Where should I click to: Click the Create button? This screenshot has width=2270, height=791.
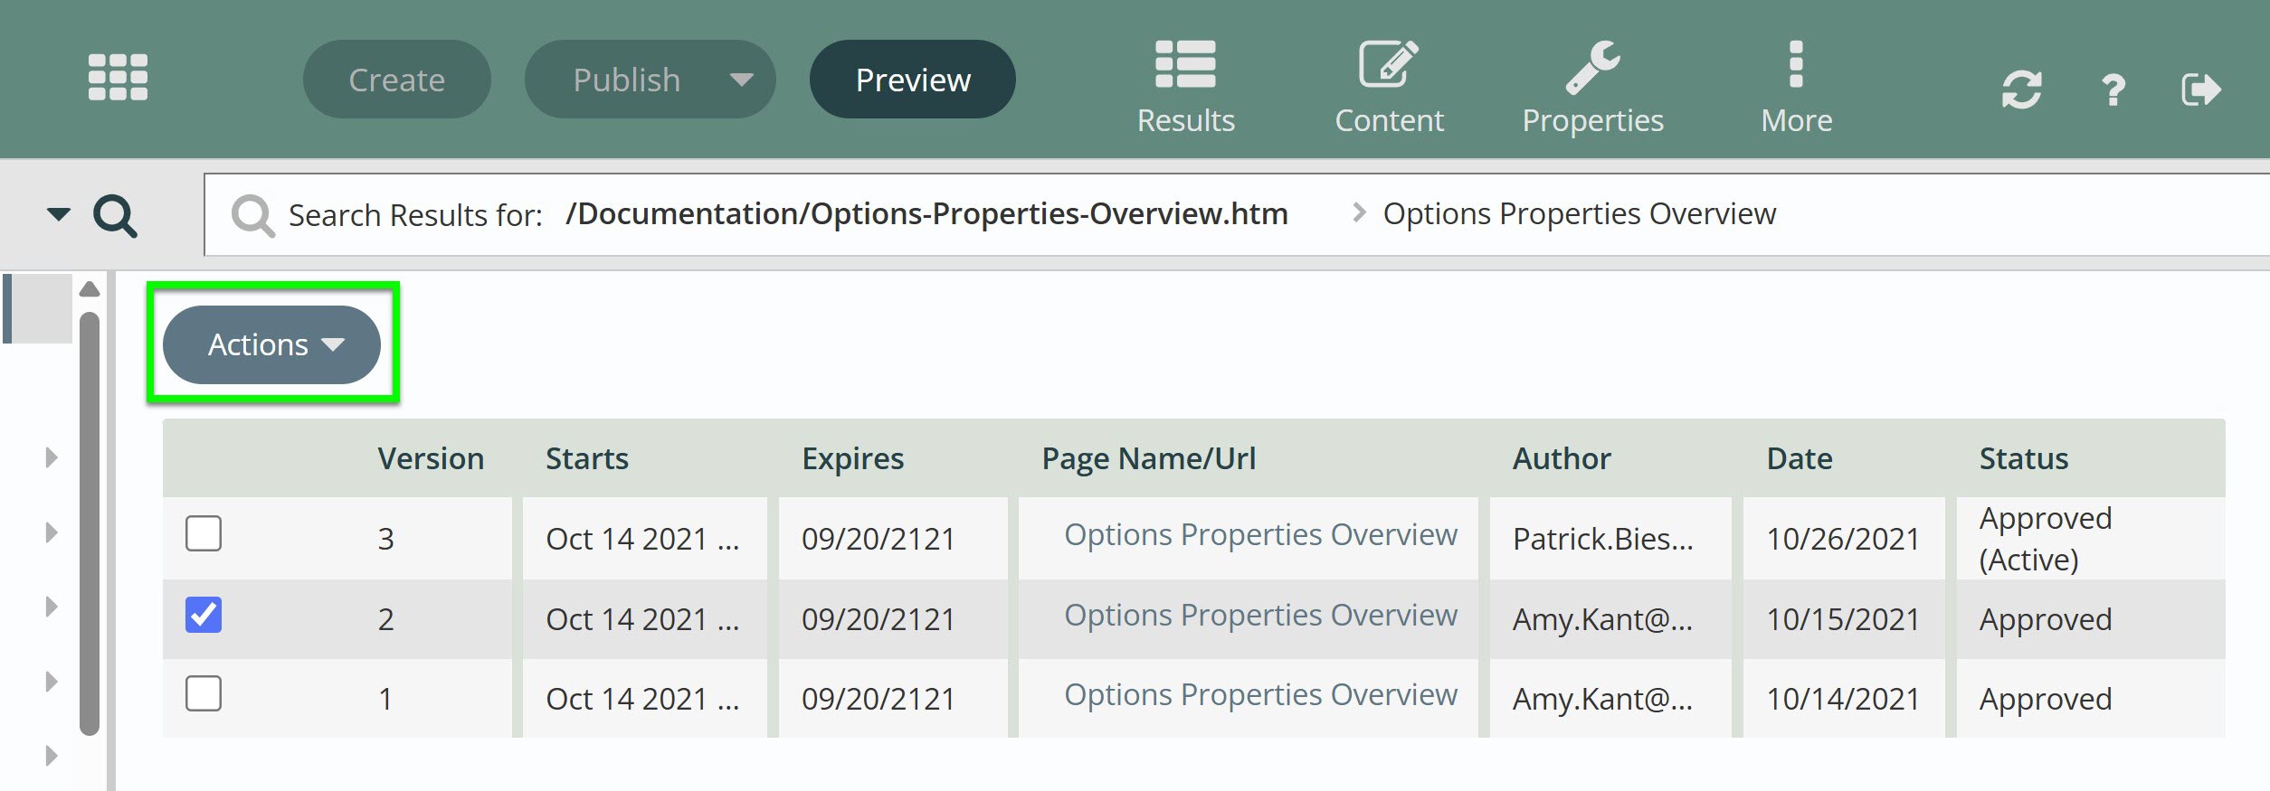(396, 80)
